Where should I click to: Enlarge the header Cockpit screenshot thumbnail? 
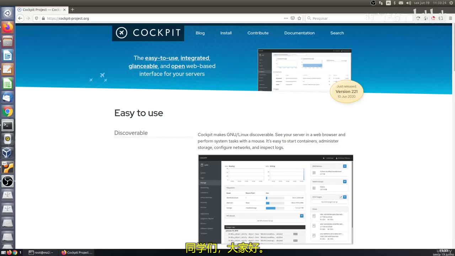305,70
